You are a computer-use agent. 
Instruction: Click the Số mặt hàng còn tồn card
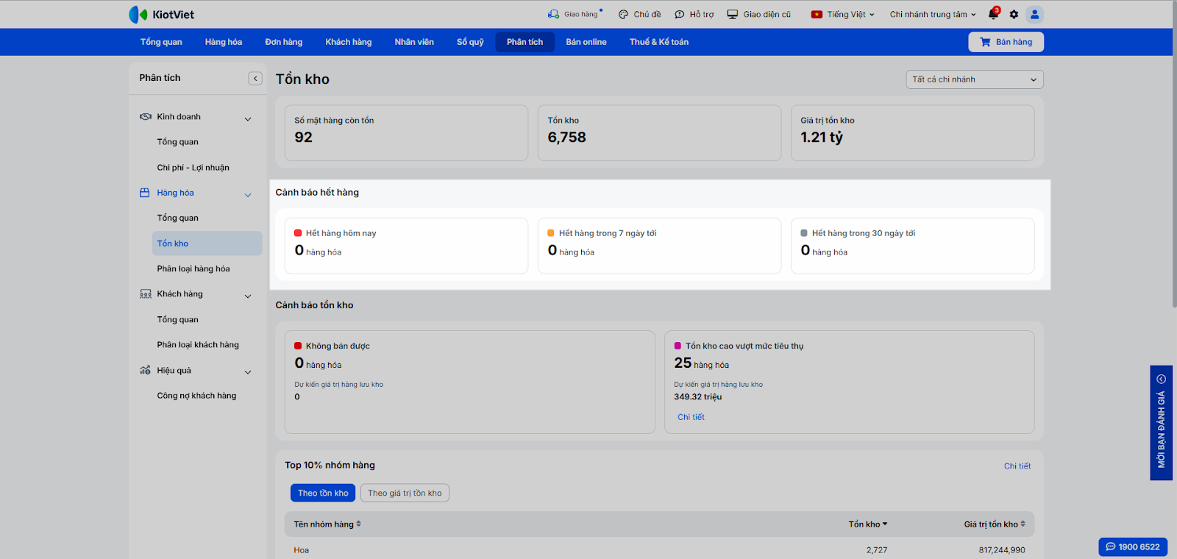click(x=406, y=133)
